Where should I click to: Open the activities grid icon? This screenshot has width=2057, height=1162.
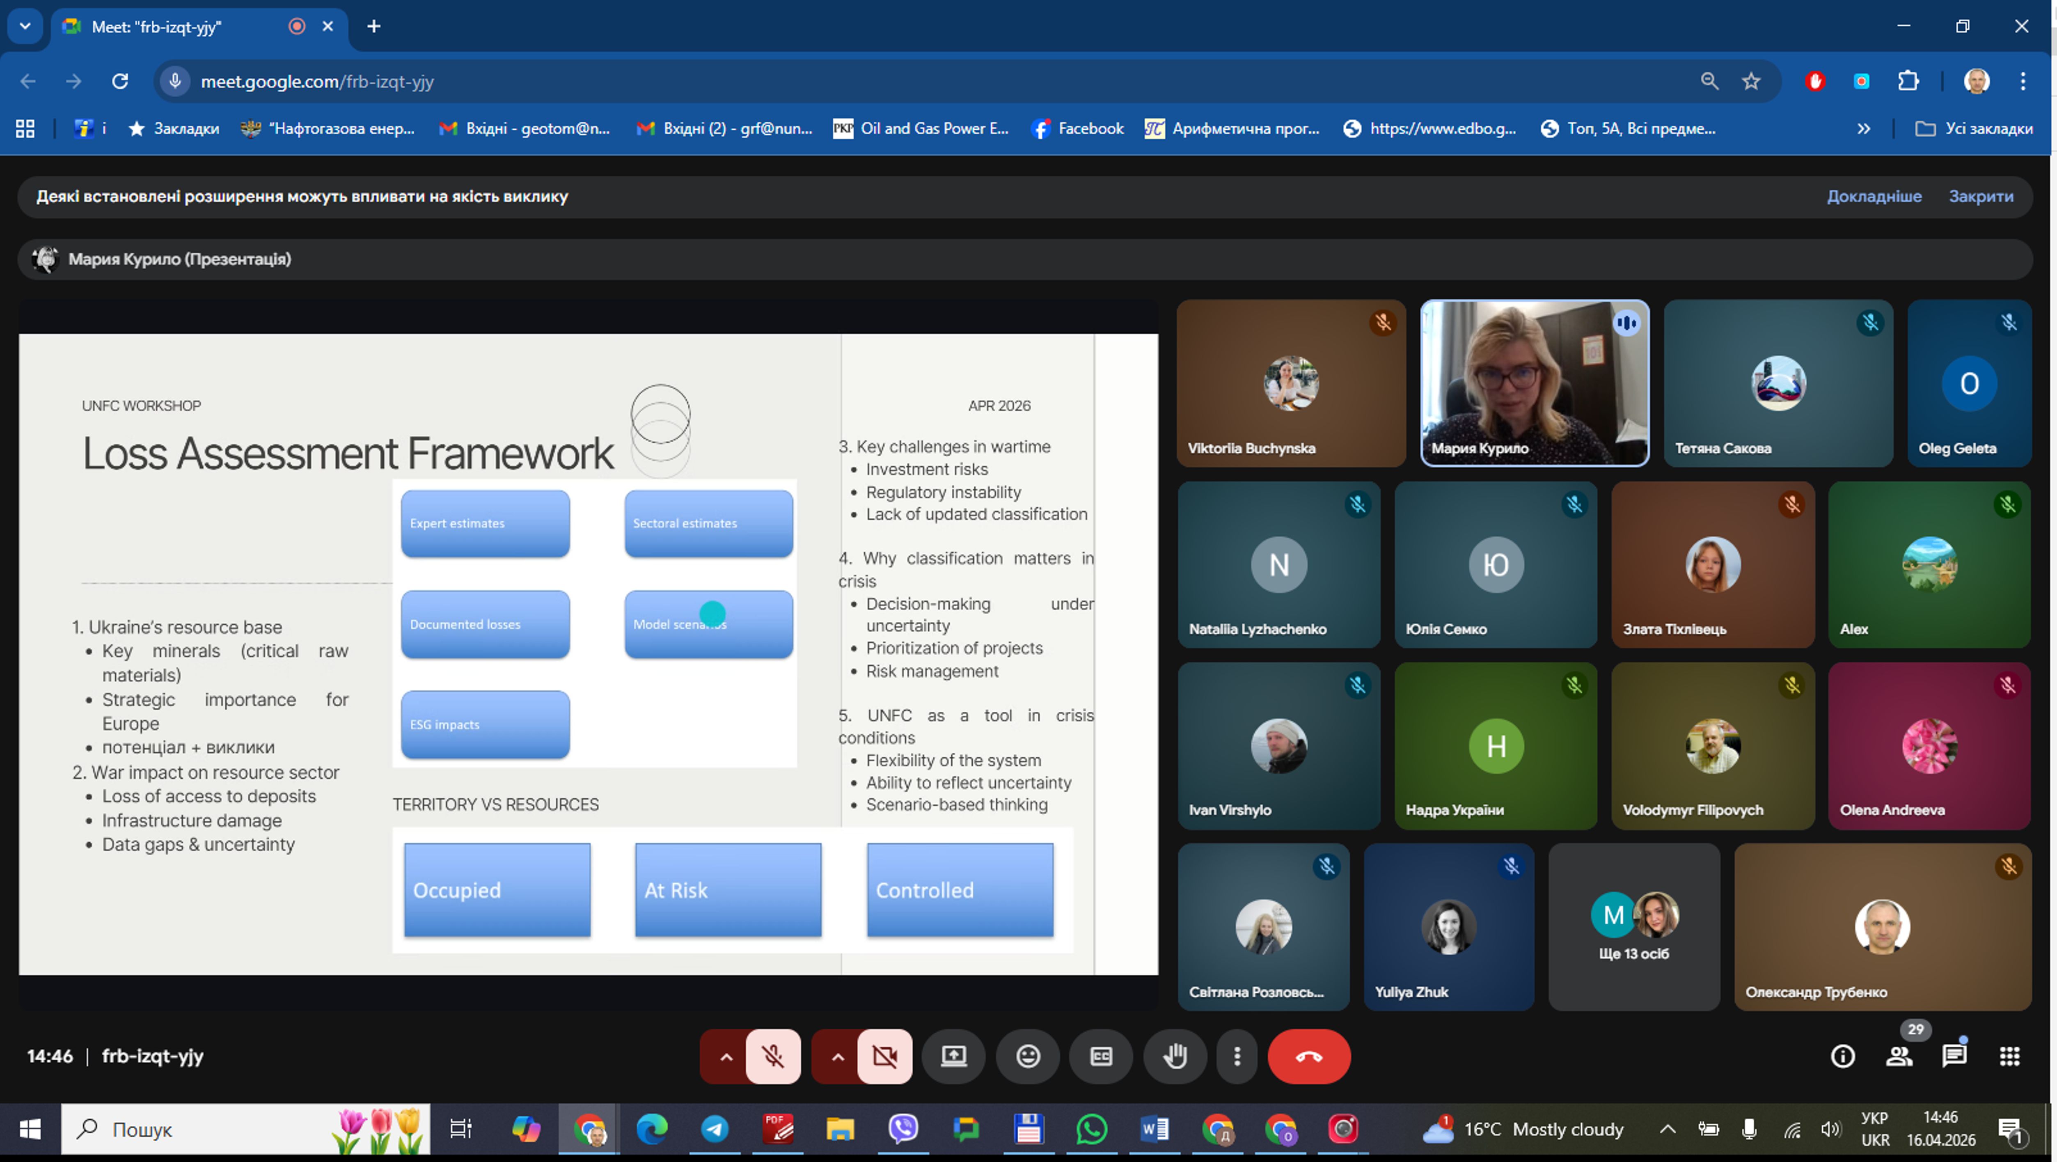click(2009, 1056)
